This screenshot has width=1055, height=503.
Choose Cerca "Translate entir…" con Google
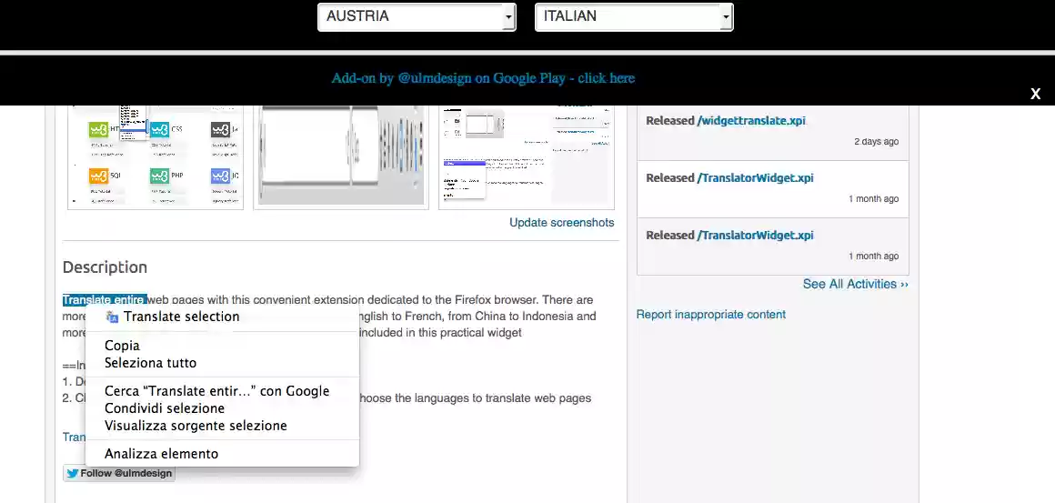click(x=217, y=391)
